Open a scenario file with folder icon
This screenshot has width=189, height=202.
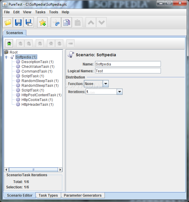[8, 23]
